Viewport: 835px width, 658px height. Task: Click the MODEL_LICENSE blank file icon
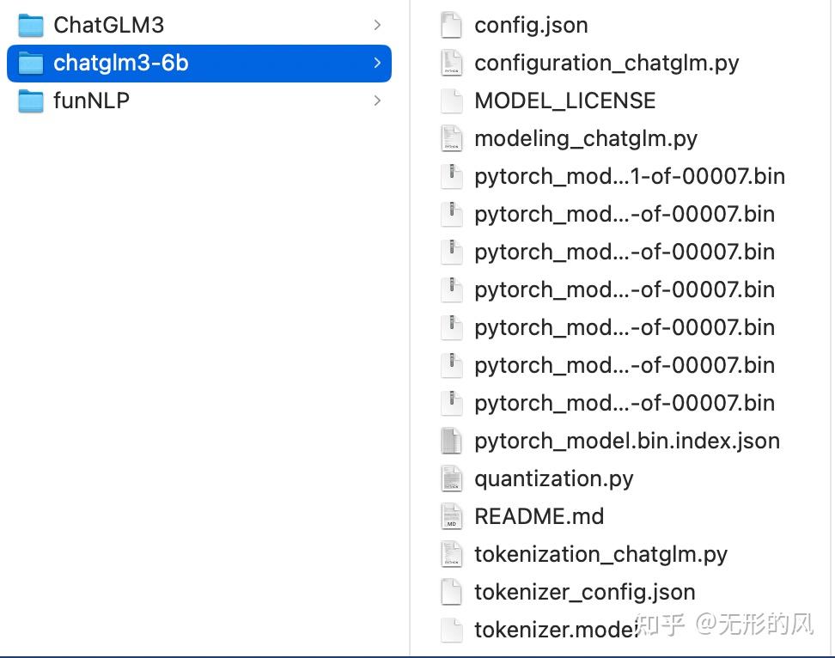(x=451, y=101)
